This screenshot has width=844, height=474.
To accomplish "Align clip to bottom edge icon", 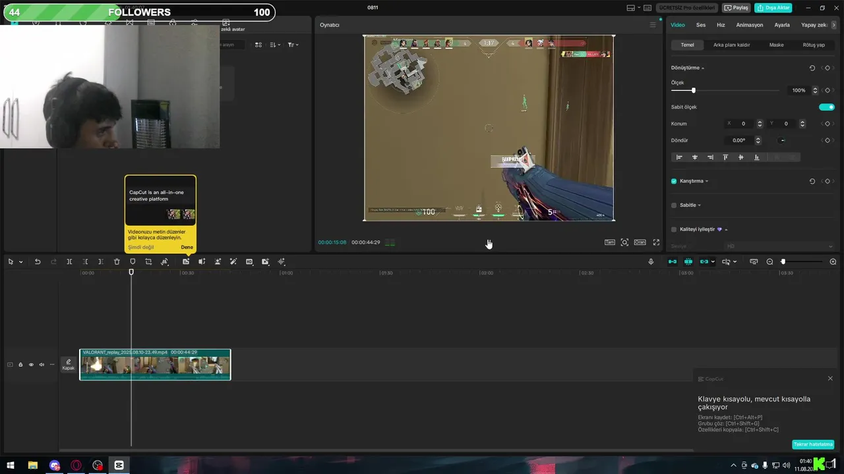I will 756,157.
